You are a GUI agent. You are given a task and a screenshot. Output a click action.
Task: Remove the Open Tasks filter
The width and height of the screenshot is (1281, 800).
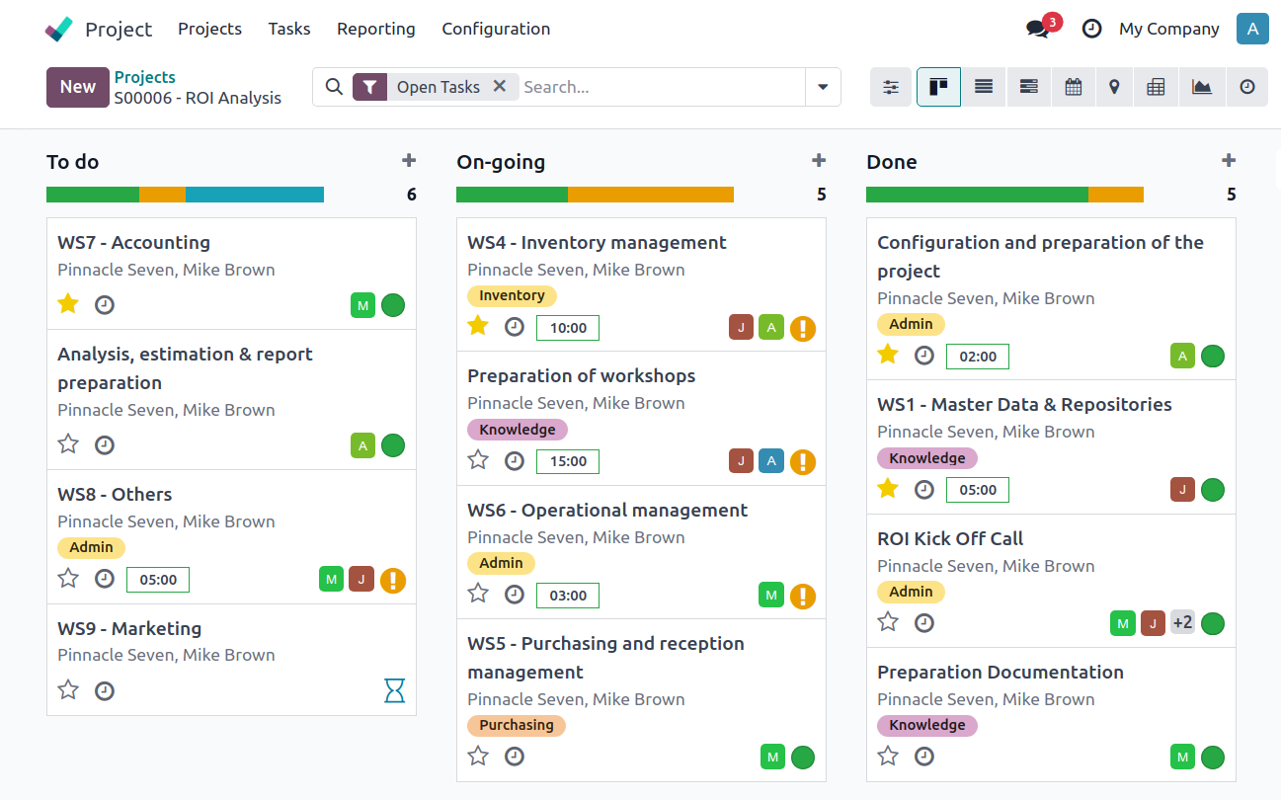(500, 87)
